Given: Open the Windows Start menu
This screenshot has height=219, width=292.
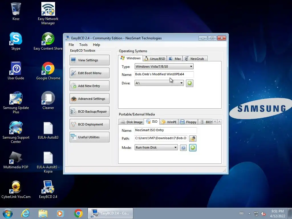Looking at the screenshot, I should (8, 213).
